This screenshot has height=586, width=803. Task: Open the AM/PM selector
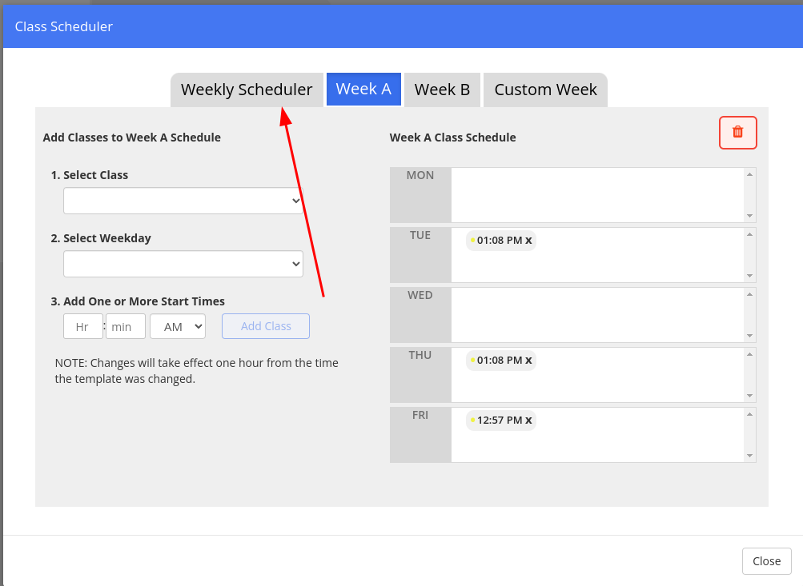pos(178,326)
